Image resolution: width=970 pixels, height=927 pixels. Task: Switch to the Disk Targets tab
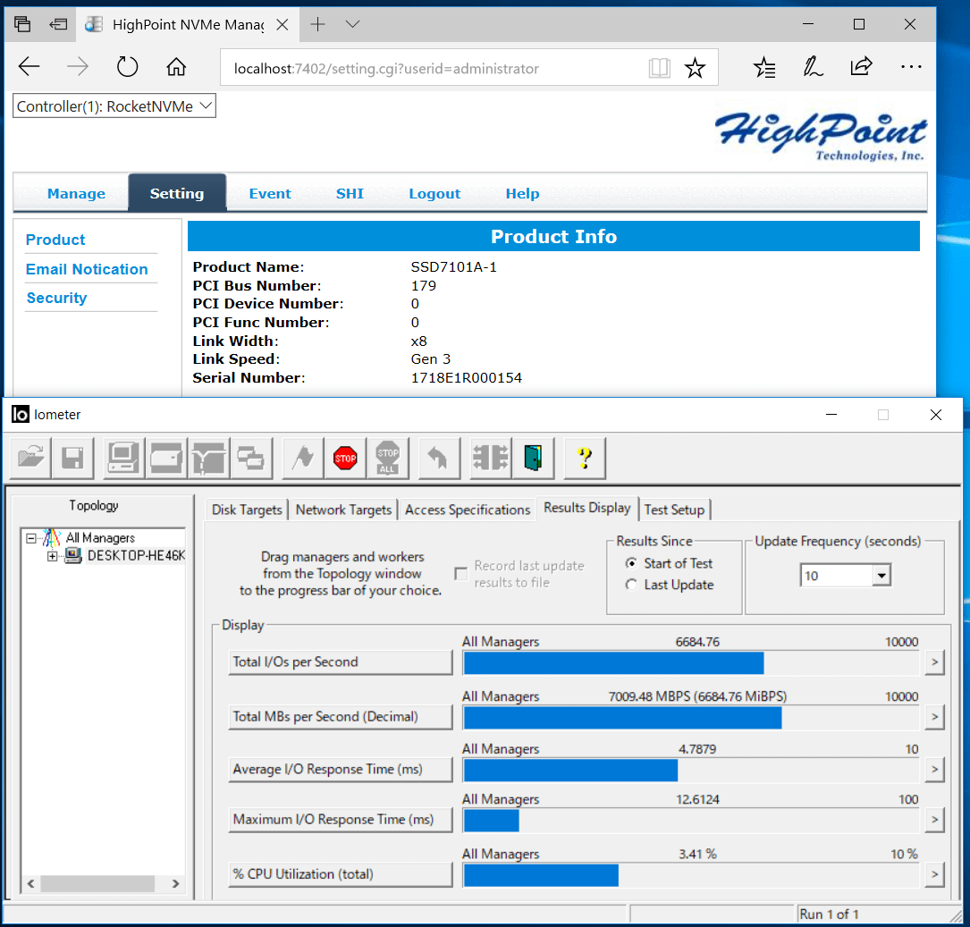[247, 510]
